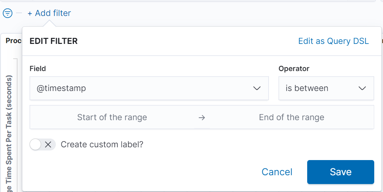Focus the End of the range field

(x=292, y=117)
